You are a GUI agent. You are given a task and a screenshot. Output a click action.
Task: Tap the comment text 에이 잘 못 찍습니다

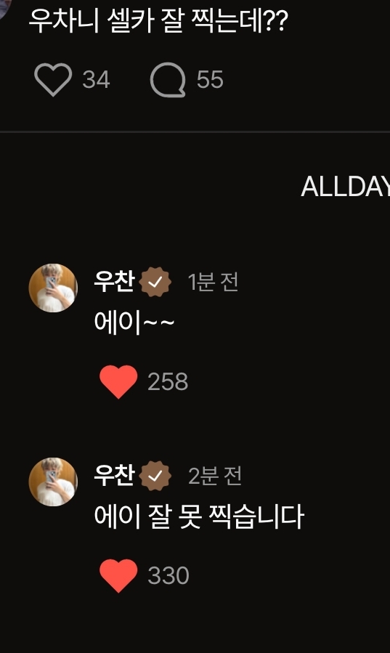[x=199, y=516]
